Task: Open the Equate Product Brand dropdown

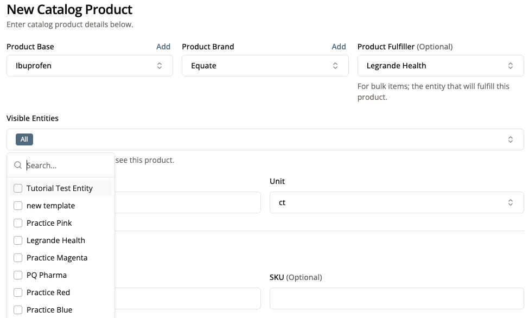Action: click(265, 66)
